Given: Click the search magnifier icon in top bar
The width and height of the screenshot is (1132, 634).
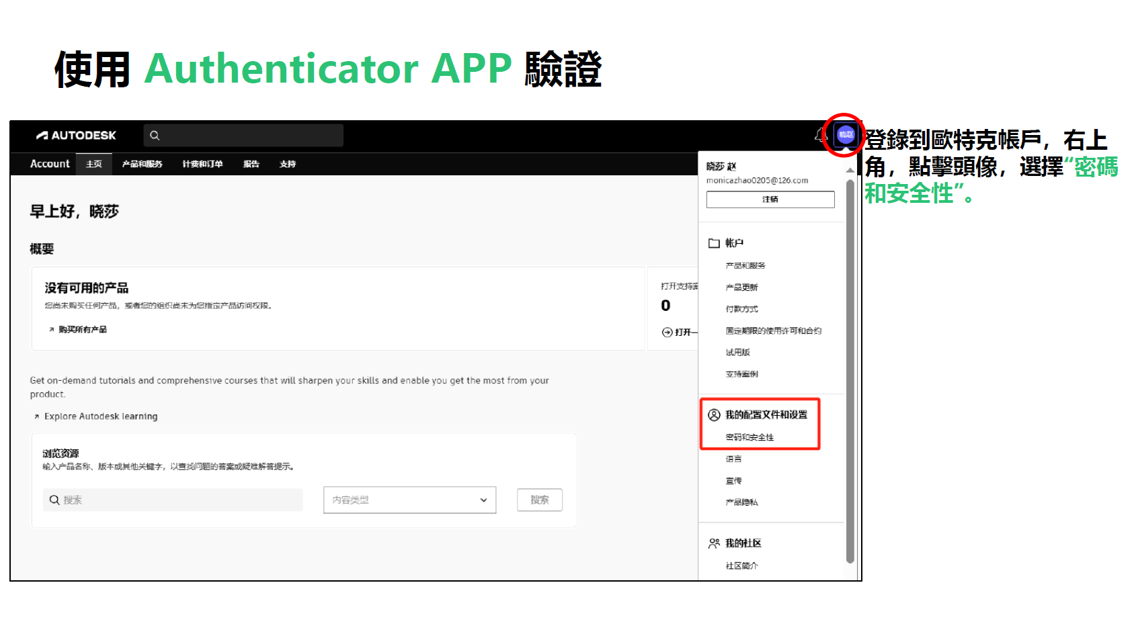Looking at the screenshot, I should point(155,136).
